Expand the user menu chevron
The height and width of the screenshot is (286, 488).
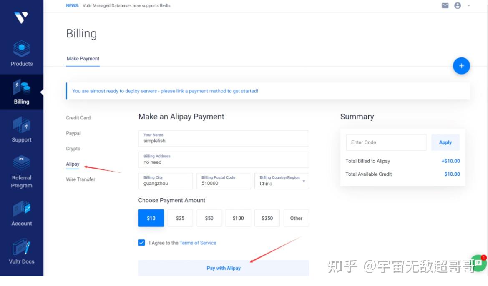click(x=469, y=5)
